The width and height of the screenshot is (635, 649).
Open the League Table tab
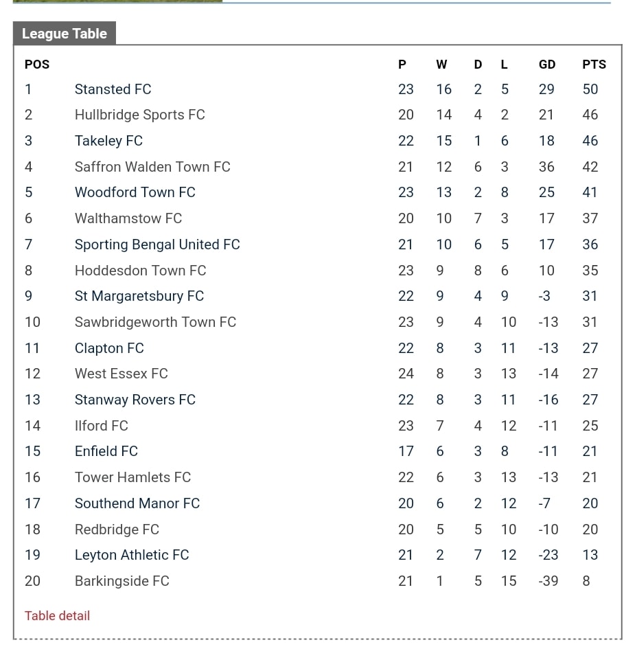point(64,33)
